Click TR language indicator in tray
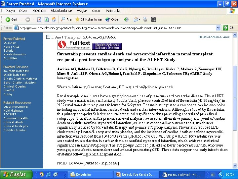Image resolution: width=238 pixels, height=179 pixels. (x=213, y=175)
